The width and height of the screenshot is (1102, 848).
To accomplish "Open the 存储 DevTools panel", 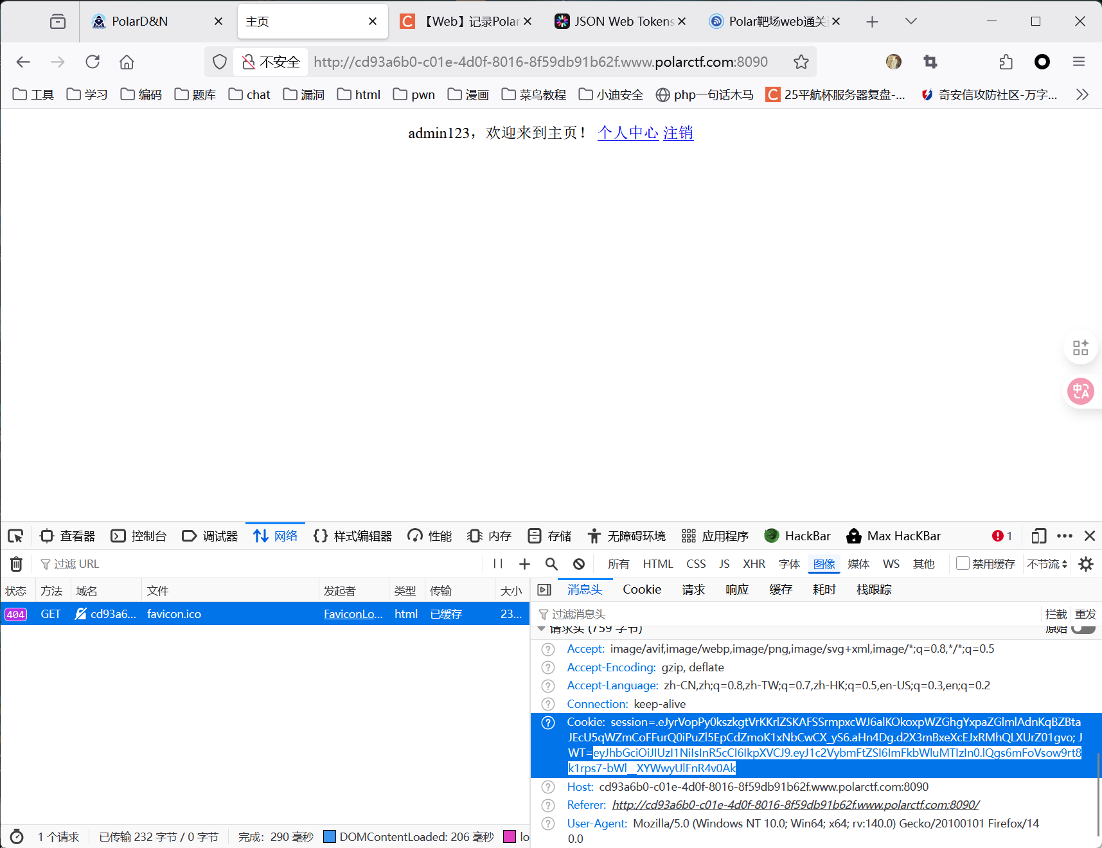I will [x=549, y=536].
